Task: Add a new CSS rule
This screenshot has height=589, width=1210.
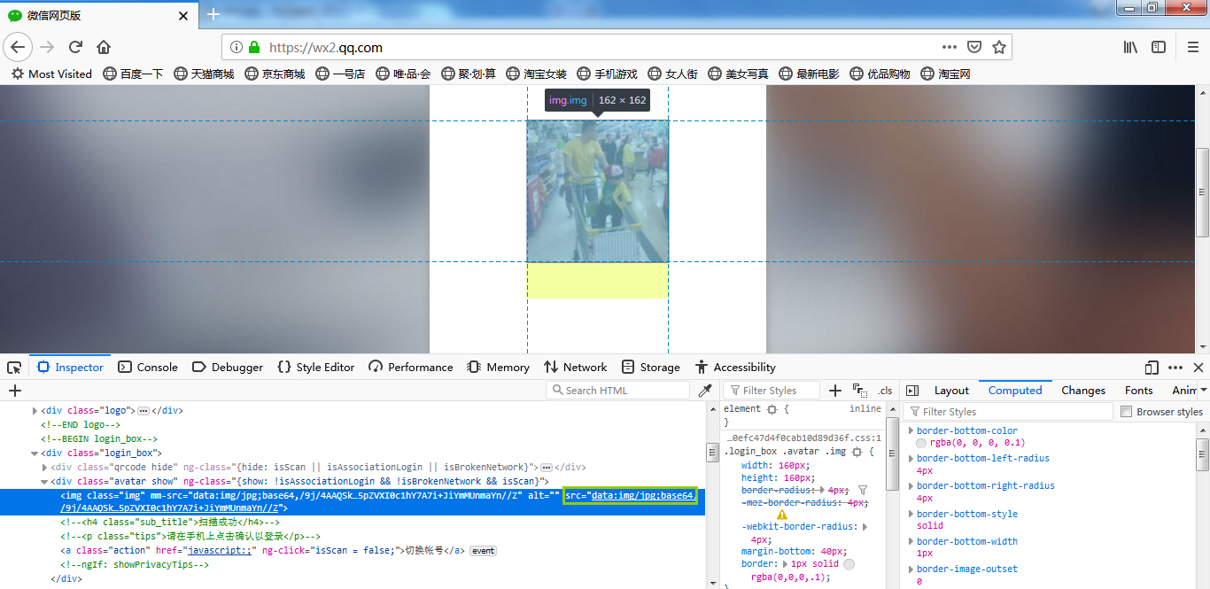Action: click(x=834, y=391)
